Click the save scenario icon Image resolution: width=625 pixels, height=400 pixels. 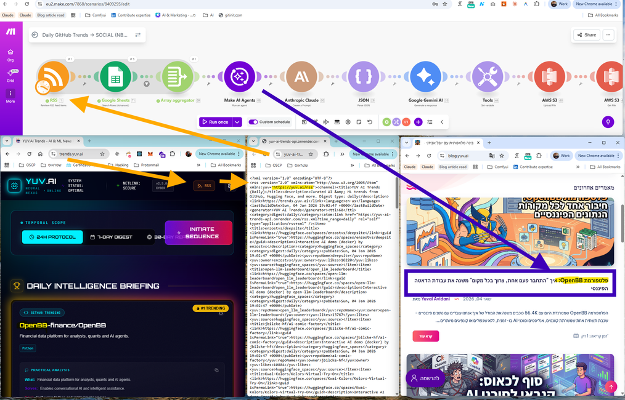(x=304, y=122)
